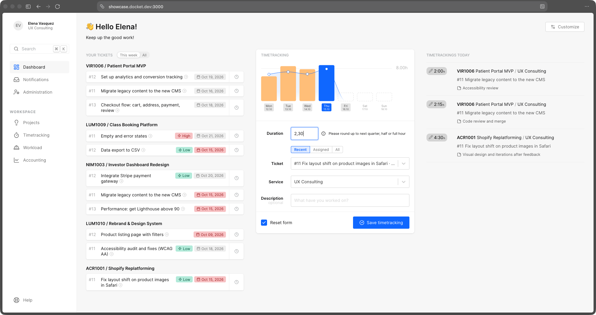Open Workload in the sidebar

[39, 148]
